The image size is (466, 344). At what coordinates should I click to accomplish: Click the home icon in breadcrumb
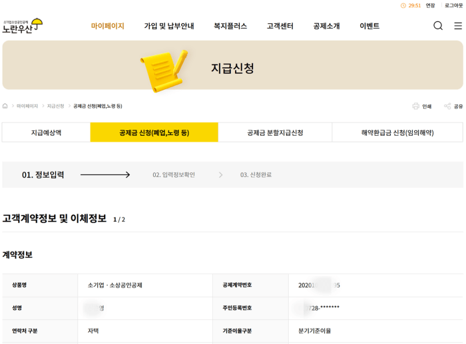click(x=5, y=106)
